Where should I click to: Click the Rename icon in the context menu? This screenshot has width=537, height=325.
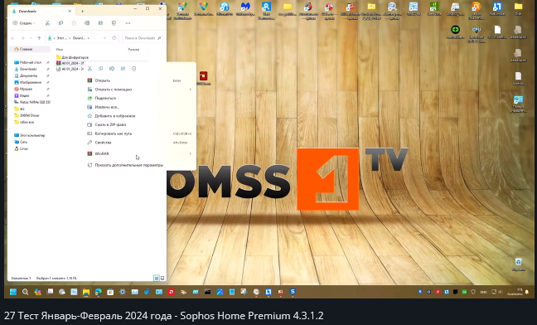tap(112, 69)
